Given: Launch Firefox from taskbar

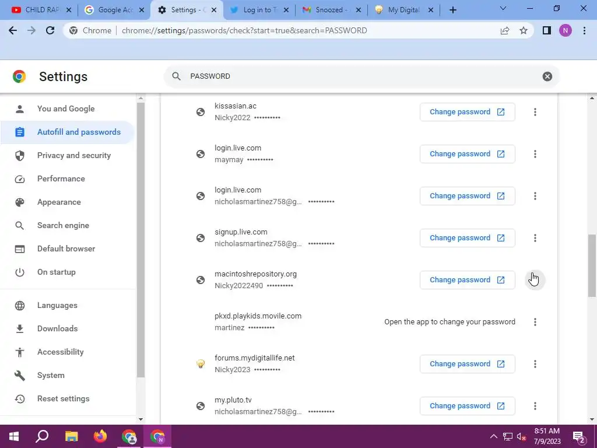Looking at the screenshot, I should point(100,436).
